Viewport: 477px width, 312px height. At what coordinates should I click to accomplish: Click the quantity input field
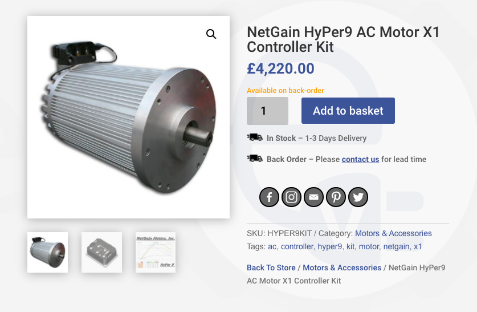pos(267,111)
